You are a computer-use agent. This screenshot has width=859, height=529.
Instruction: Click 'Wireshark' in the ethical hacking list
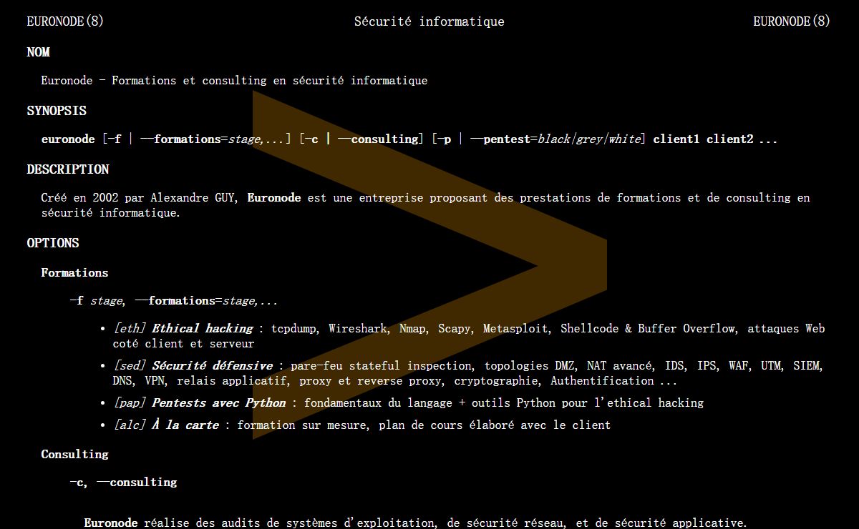(x=358, y=329)
